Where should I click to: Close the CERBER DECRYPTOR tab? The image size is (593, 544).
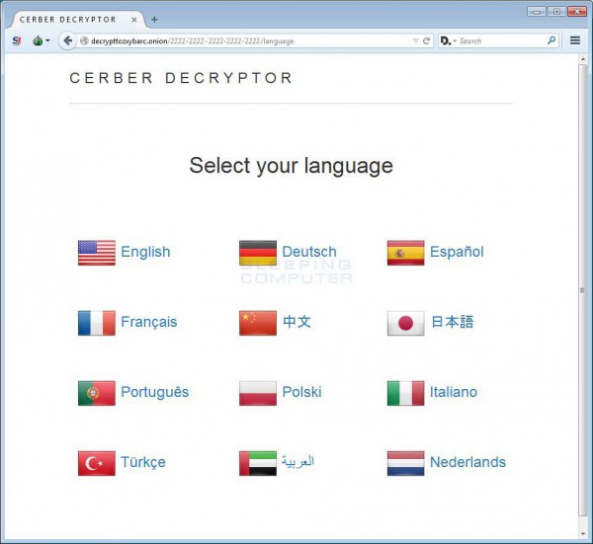pos(133,20)
